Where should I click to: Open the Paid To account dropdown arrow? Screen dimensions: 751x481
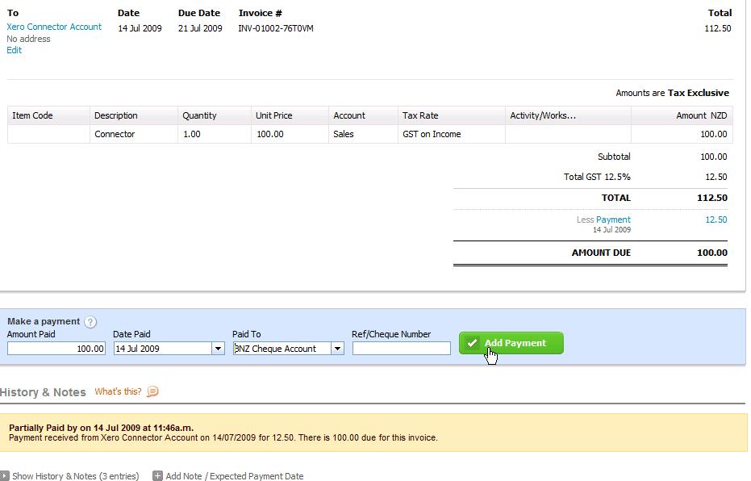337,349
